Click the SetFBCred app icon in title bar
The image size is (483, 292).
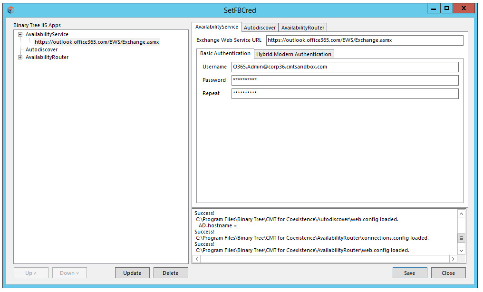[11, 10]
